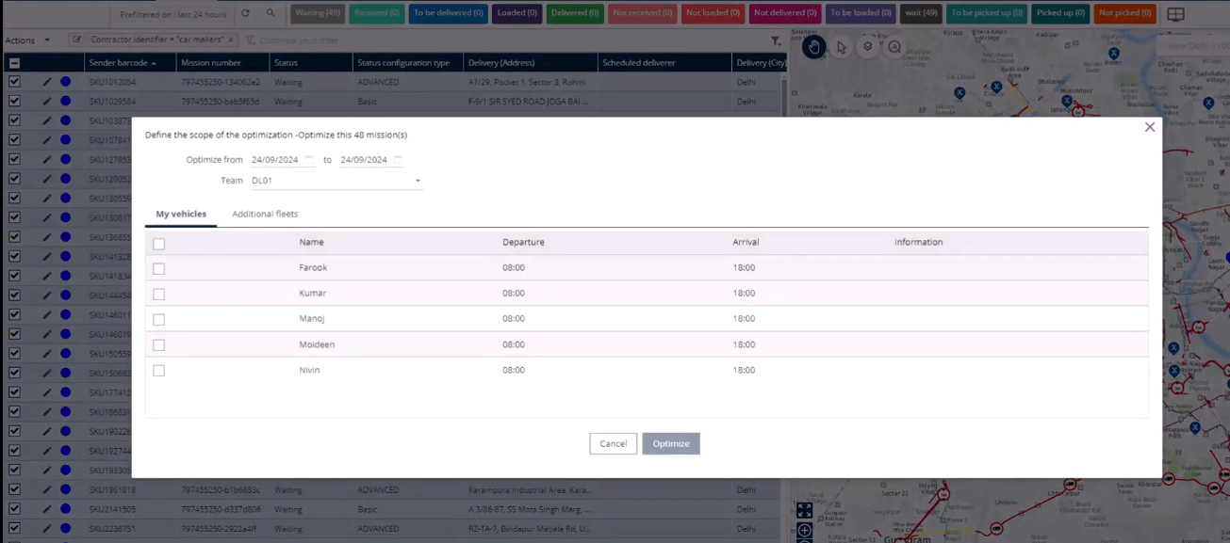Close the optimization dialog

tap(1149, 127)
